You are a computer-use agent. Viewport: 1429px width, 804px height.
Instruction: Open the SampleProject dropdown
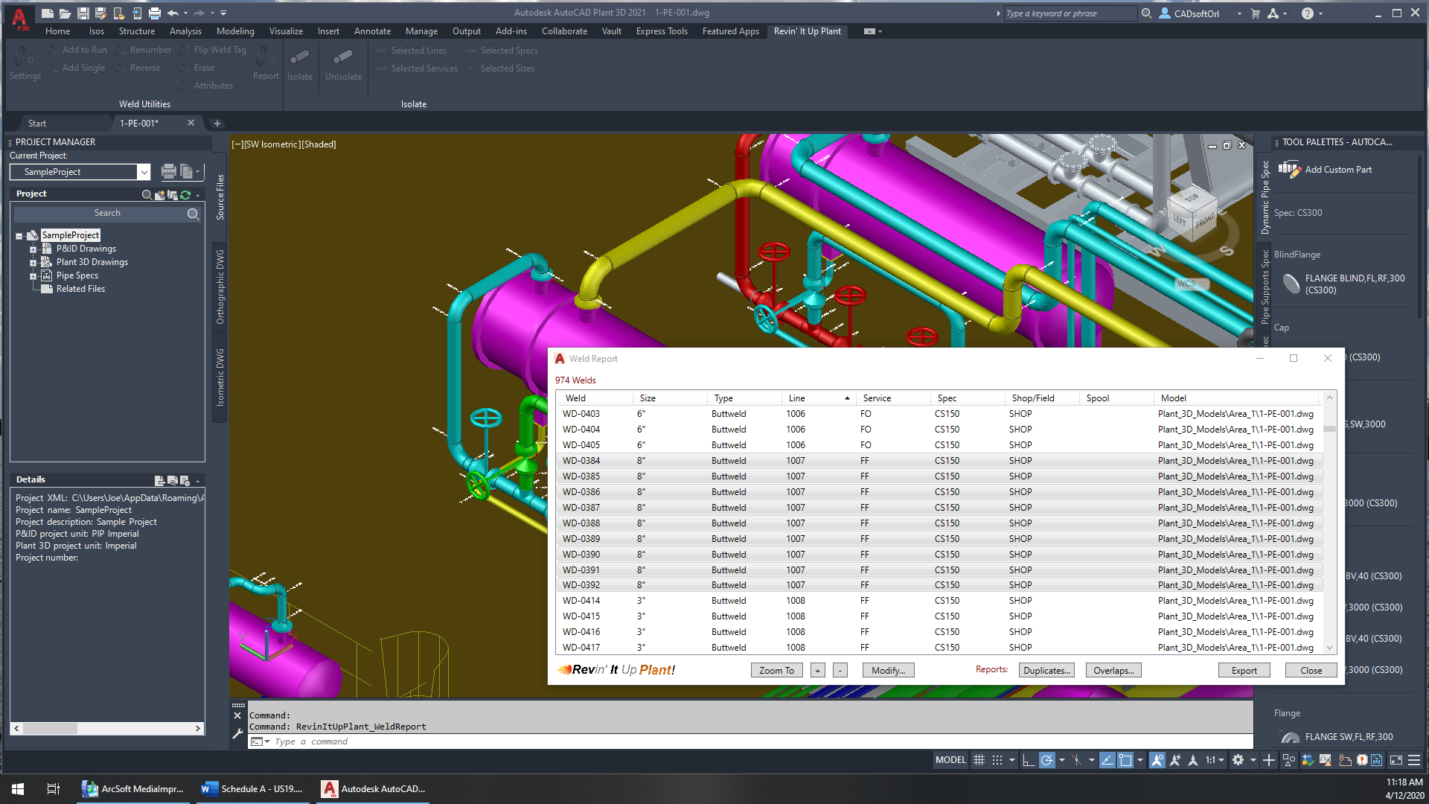[144, 172]
